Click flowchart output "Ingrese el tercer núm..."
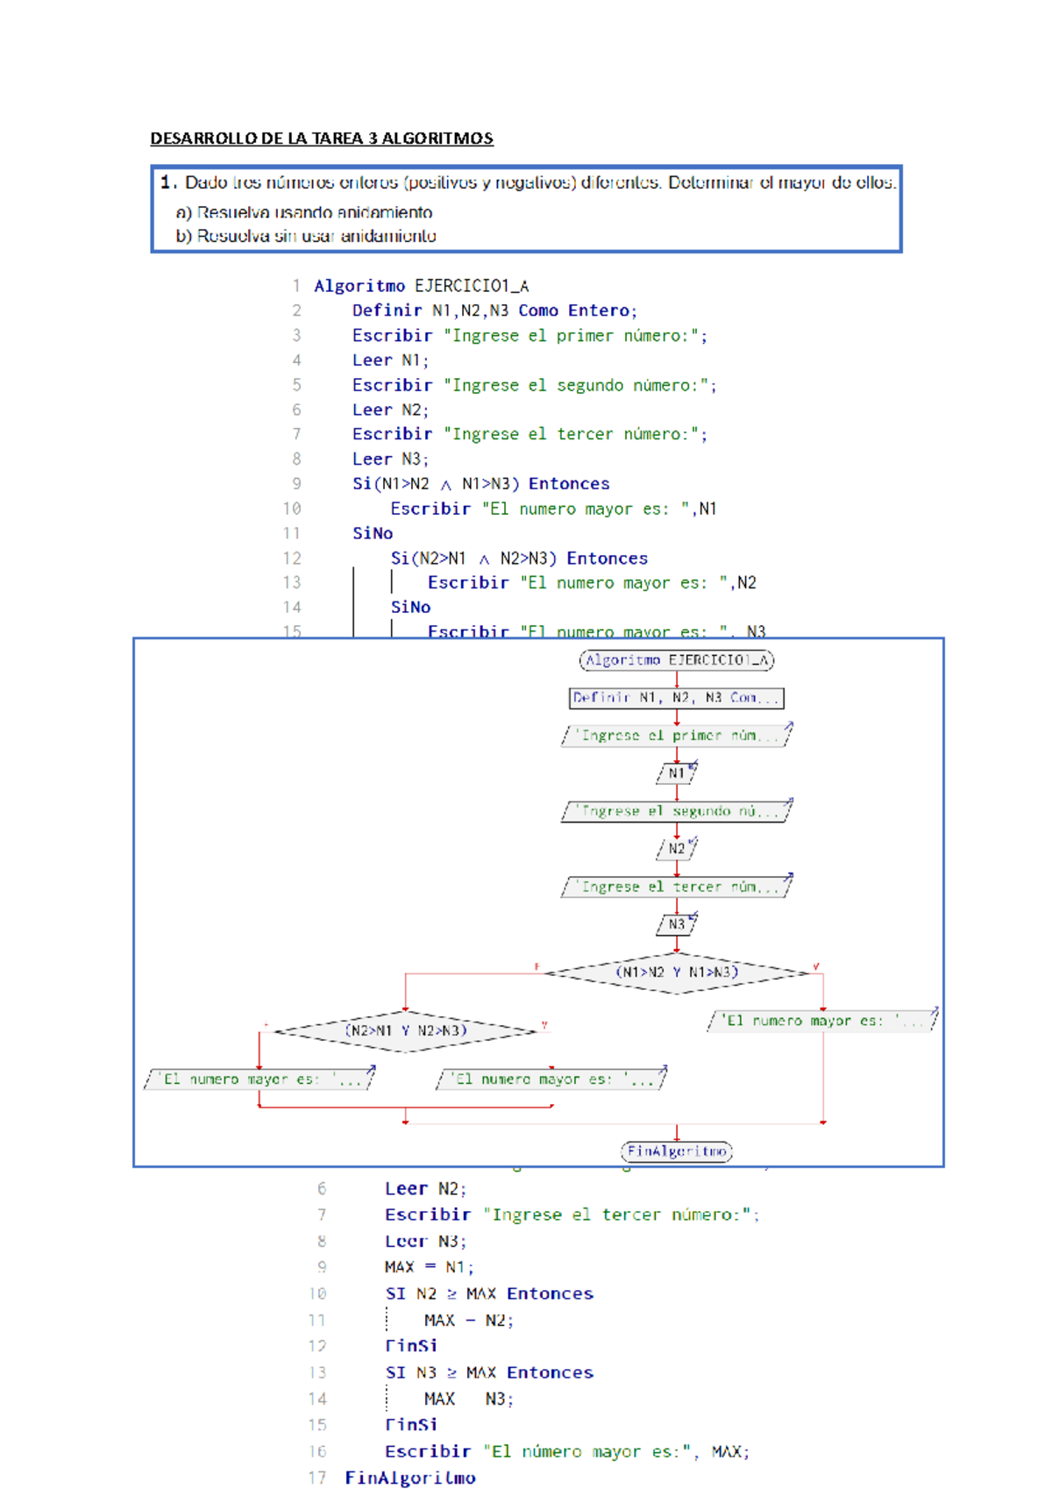 [x=677, y=887]
